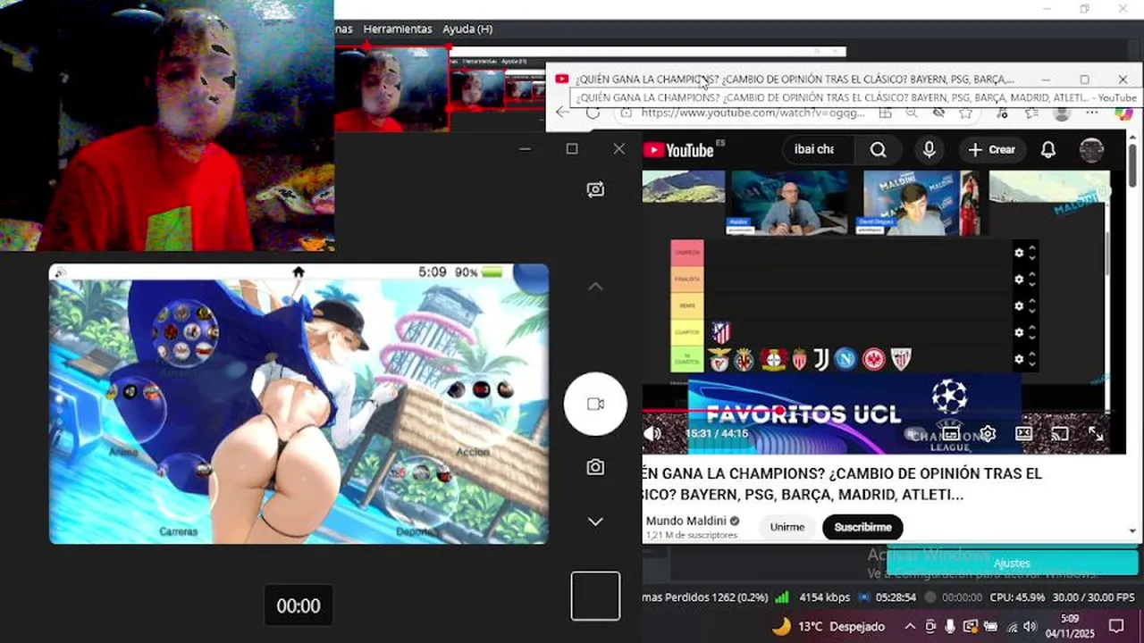Click the teal Ajustes button
The width and height of the screenshot is (1144, 643).
pyautogui.click(x=1013, y=563)
